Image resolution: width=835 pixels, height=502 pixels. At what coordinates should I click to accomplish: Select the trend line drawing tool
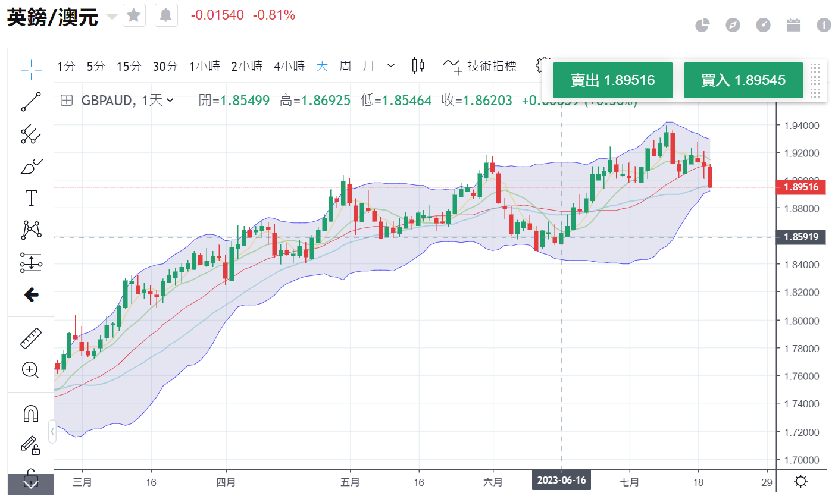point(31,102)
